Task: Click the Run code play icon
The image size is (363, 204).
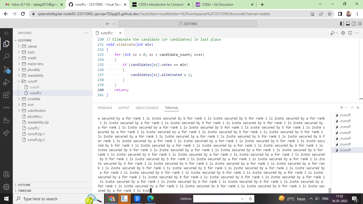Action: pyautogui.click(x=332, y=33)
